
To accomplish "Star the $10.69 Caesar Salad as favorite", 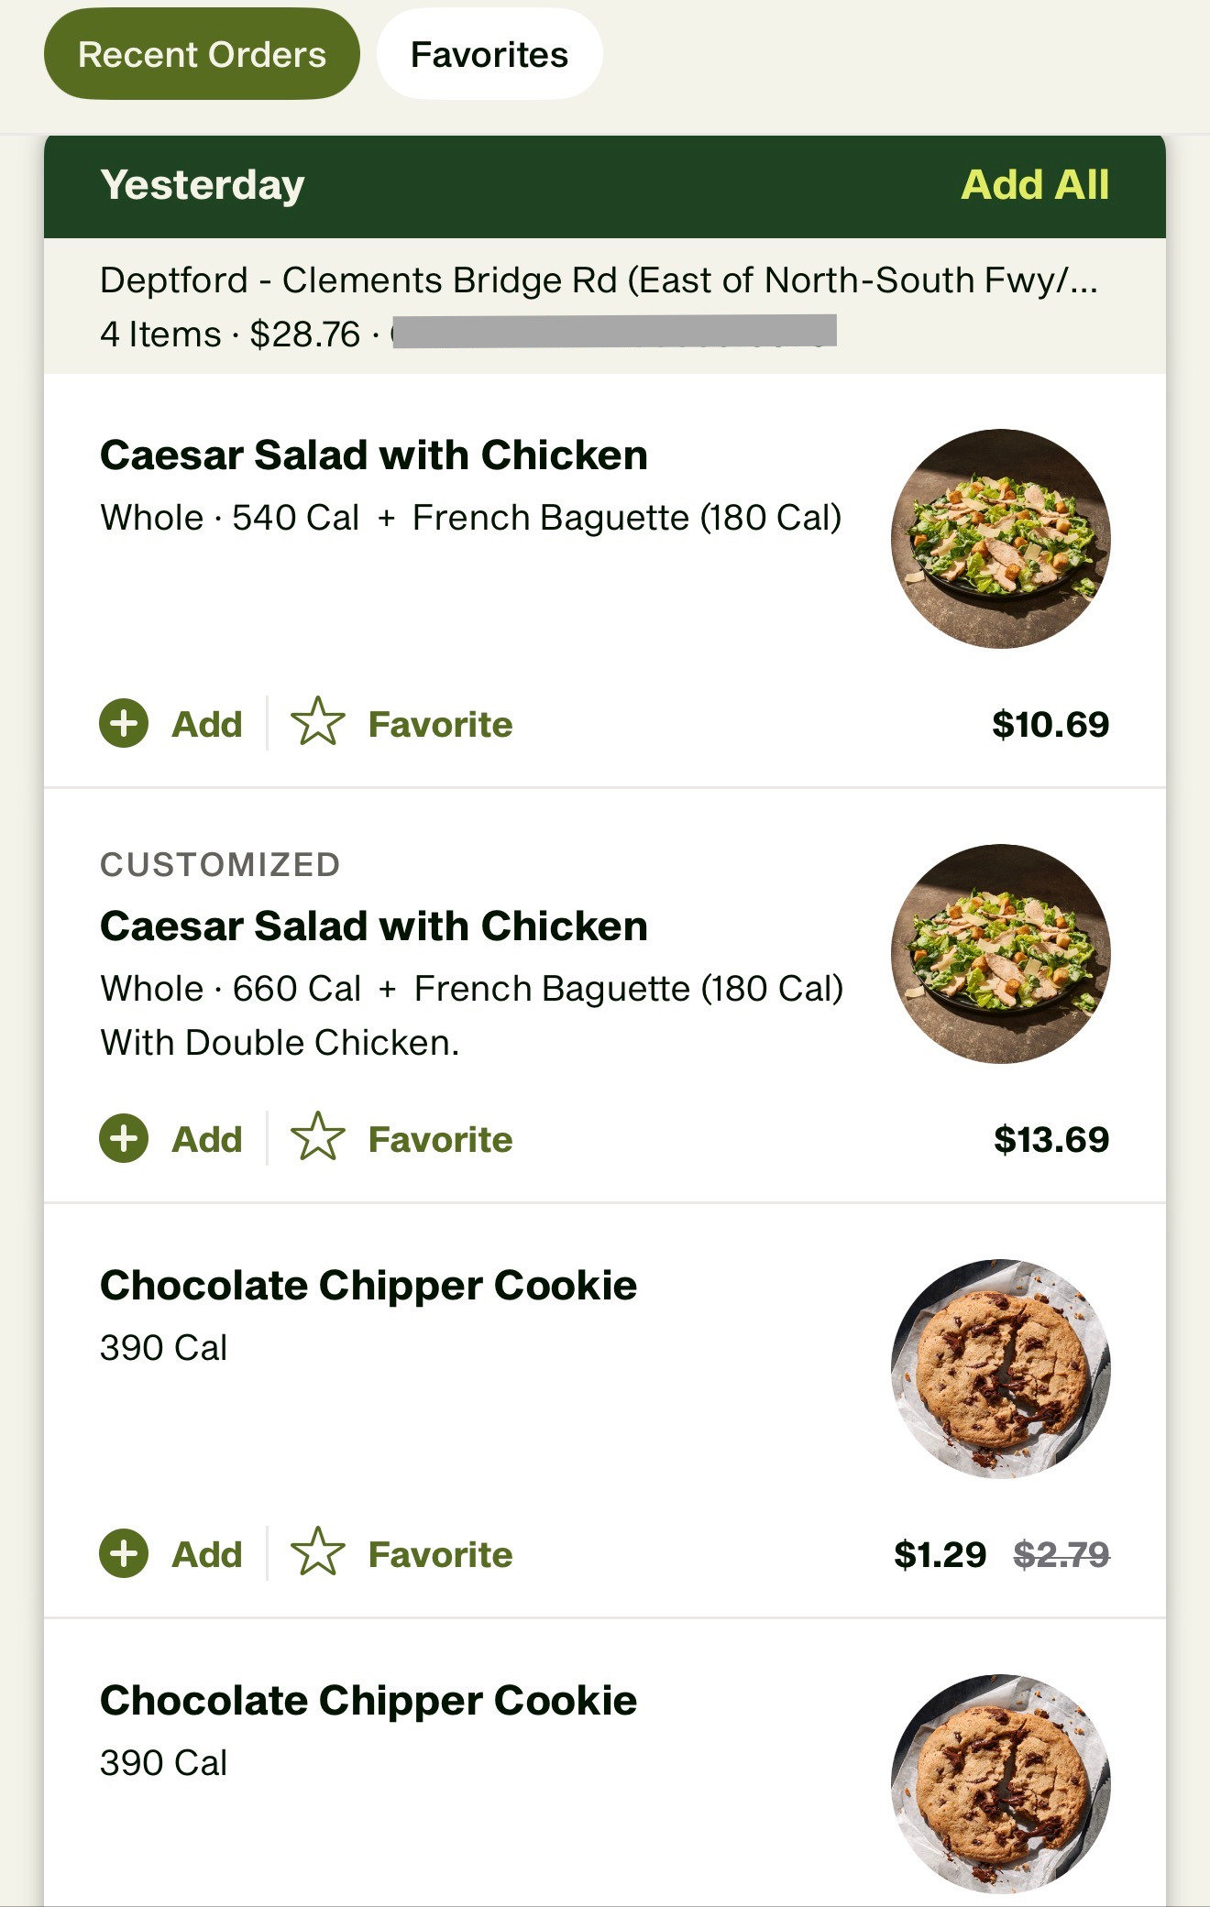I will point(317,722).
